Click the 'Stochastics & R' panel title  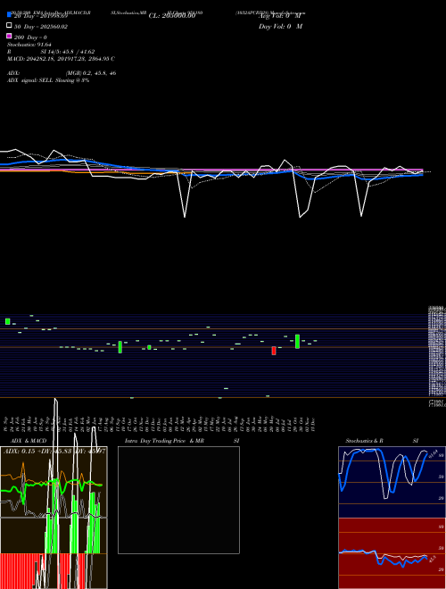click(x=365, y=441)
